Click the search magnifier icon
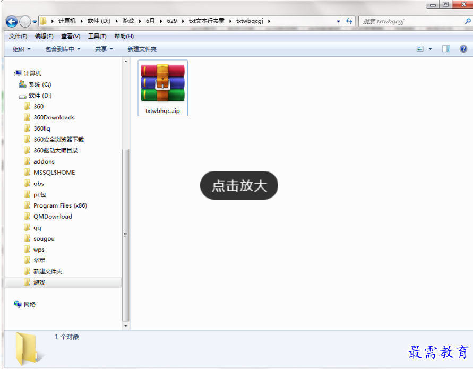Viewport: 473px width, 369px height. tap(467, 21)
